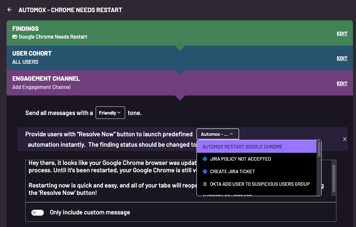This screenshot has width=356, height=227.
Task: Remove the Resolve Now automation row with X
Action: 345,139
